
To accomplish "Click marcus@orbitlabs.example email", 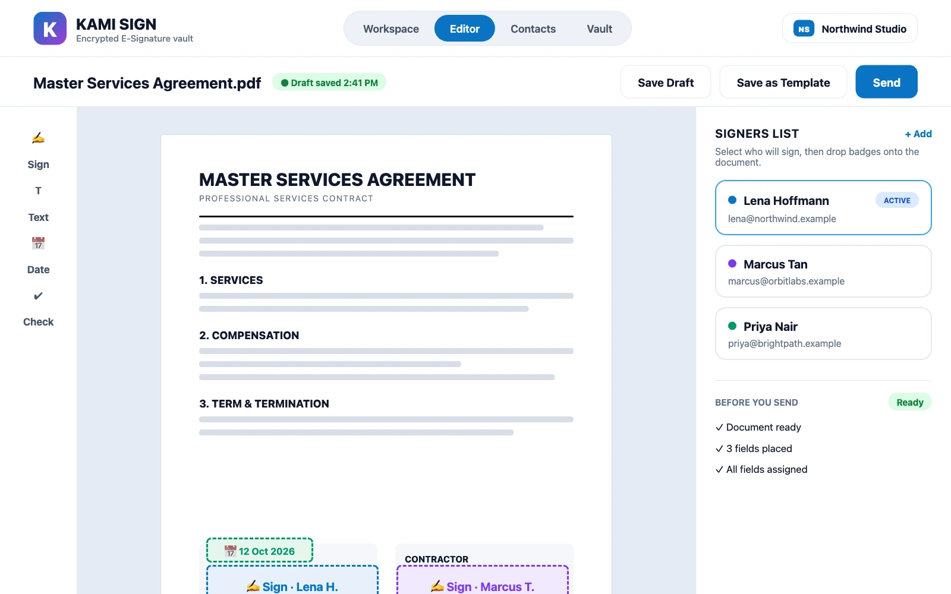I will point(786,281).
